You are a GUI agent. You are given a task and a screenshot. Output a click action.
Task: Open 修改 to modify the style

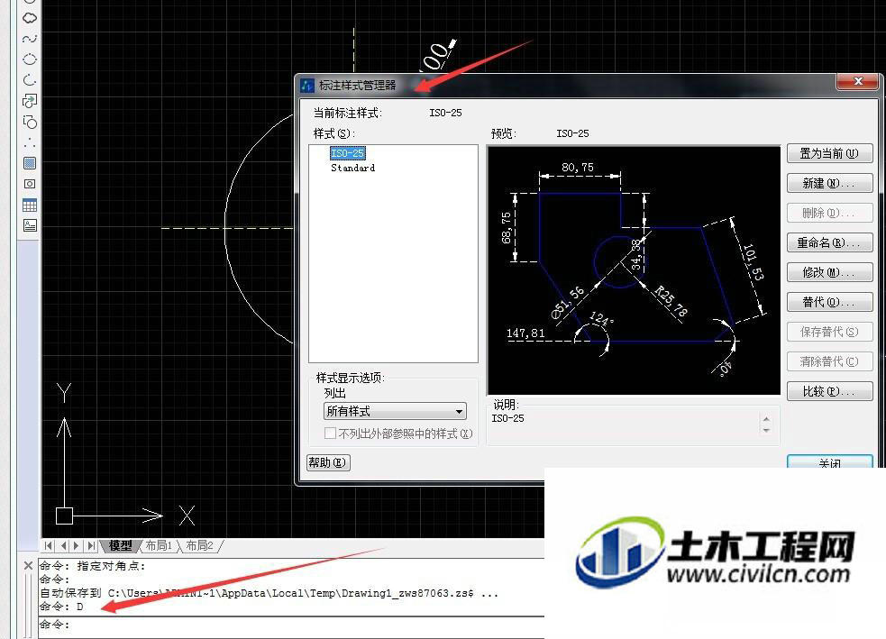pos(829,272)
